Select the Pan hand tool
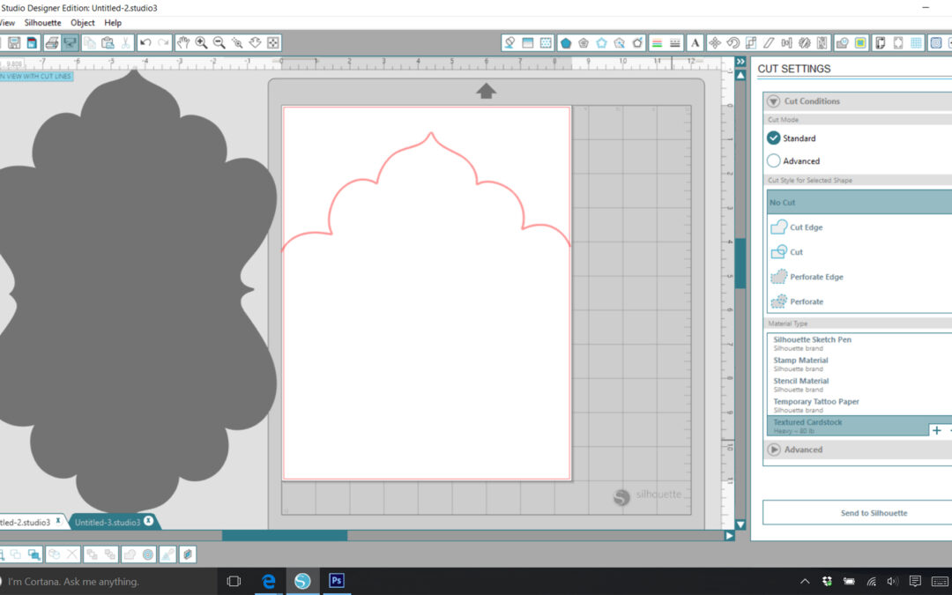Image resolution: width=952 pixels, height=595 pixels. click(182, 42)
